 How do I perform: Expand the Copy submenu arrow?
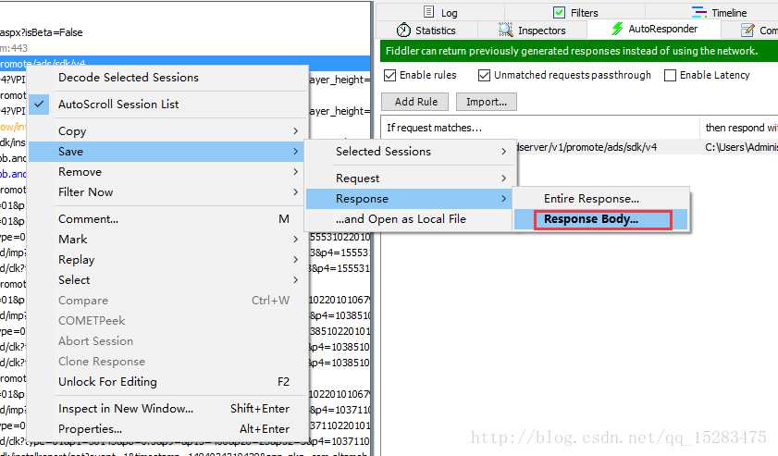[295, 131]
